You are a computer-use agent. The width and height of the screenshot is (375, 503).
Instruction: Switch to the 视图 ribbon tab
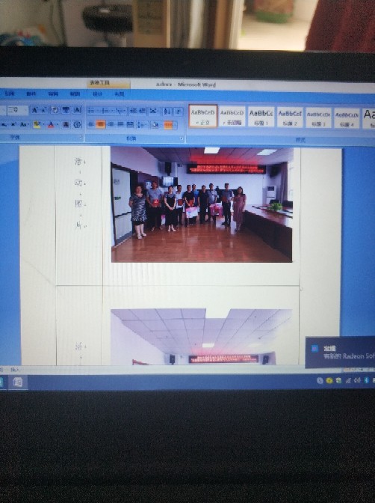(75, 94)
